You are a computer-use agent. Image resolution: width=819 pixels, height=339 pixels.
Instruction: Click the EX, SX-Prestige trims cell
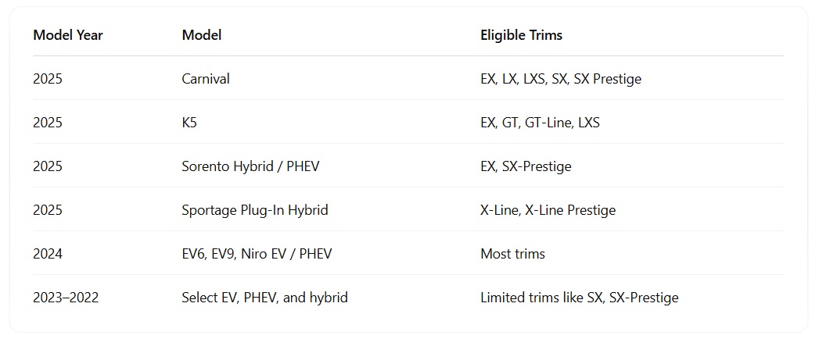[x=526, y=166]
